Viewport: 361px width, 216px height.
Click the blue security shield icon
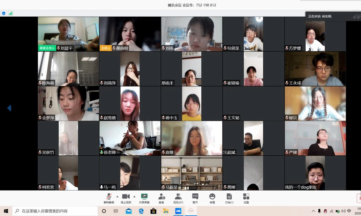4,13
